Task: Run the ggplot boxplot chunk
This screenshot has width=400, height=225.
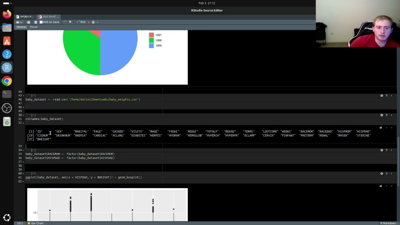Action: click(x=391, y=173)
